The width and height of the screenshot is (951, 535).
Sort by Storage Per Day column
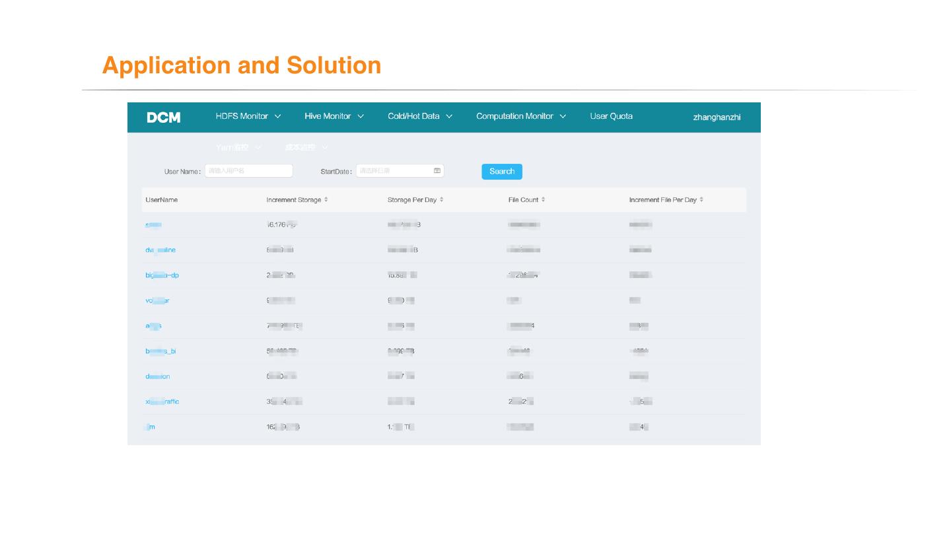coord(441,199)
